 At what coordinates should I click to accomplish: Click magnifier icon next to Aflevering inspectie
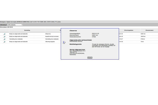pos(4,42)
